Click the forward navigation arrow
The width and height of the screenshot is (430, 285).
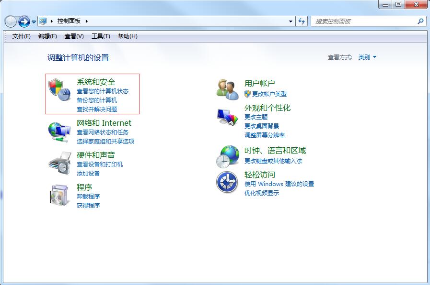pos(24,22)
